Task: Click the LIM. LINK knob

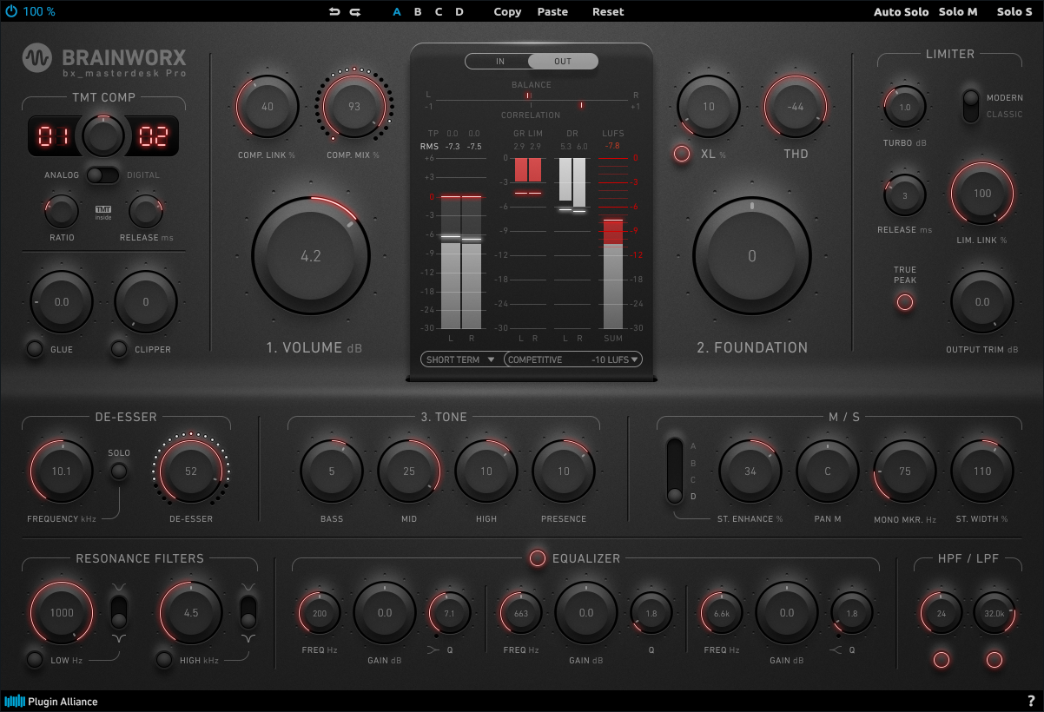Action: (x=982, y=194)
